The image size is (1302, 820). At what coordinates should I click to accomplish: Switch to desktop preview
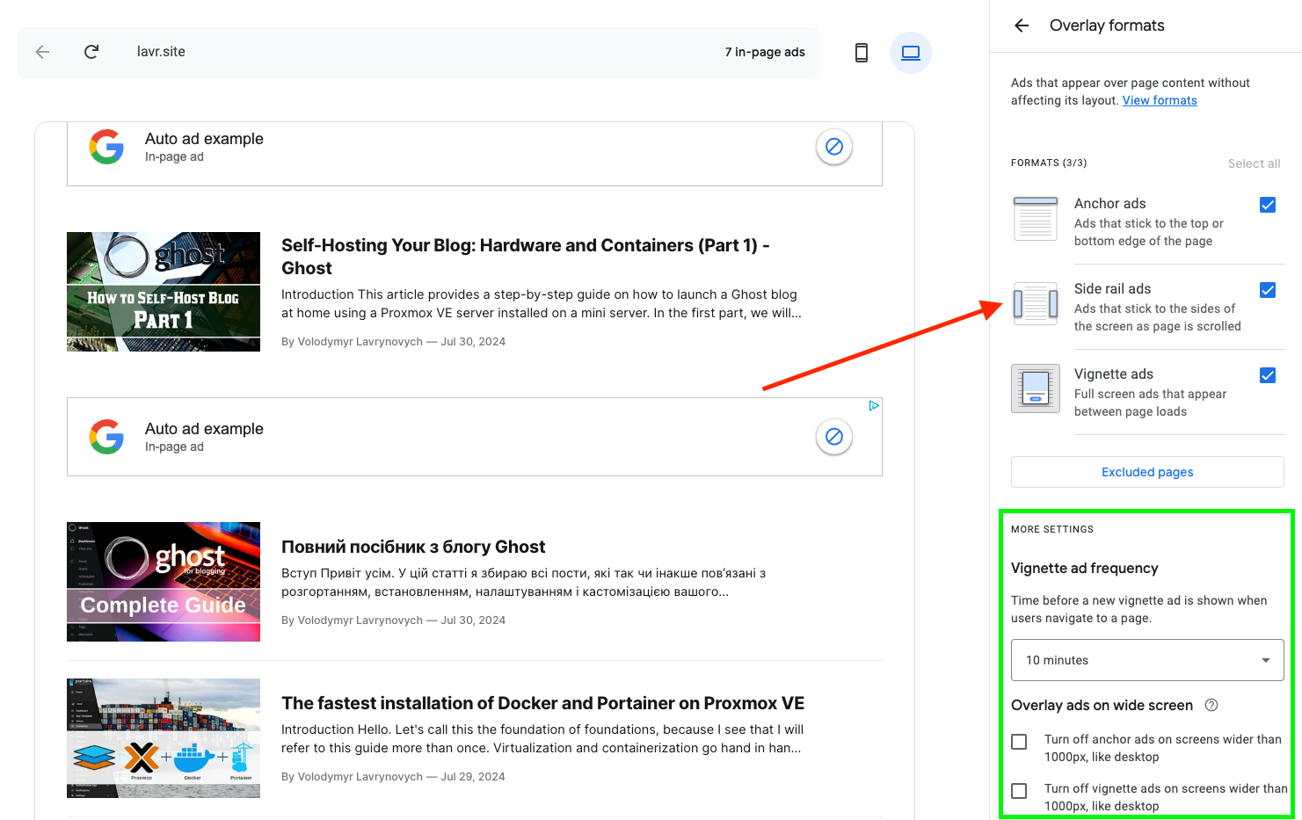point(911,53)
